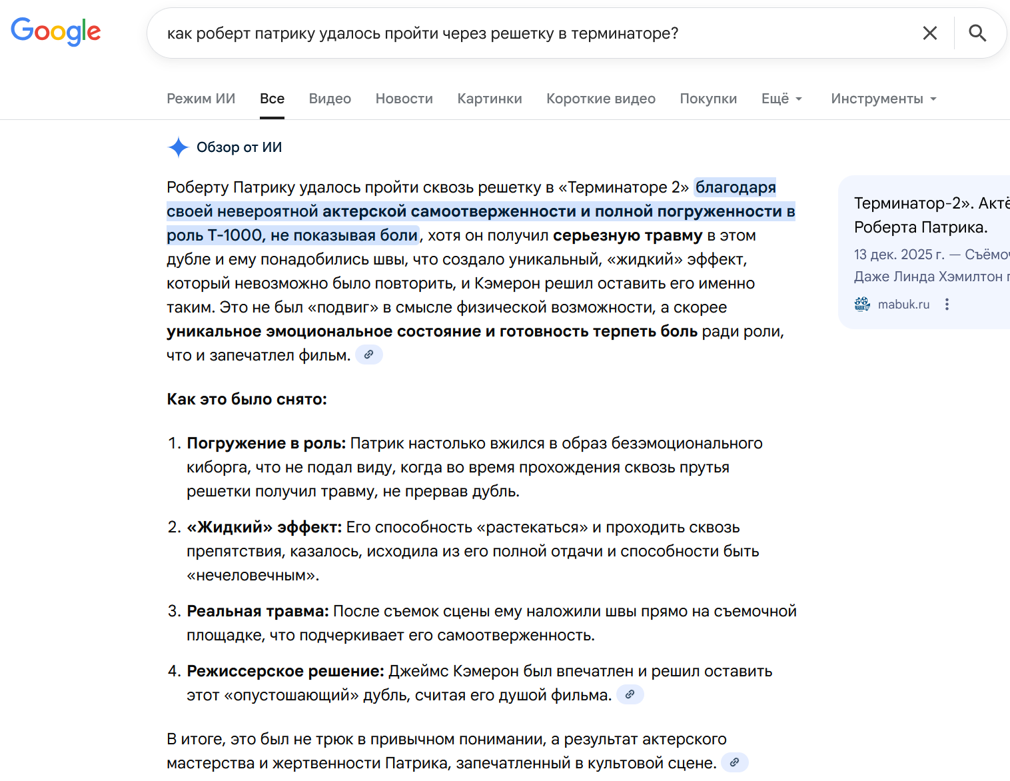
Task: Click the bold phrase 'уникальное эмоциональное состояние'
Action: [324, 331]
